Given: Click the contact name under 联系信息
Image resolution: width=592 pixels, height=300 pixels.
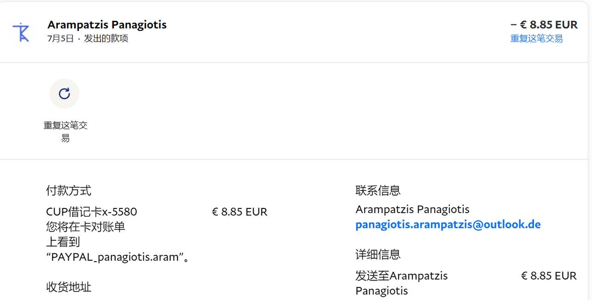Looking at the screenshot, I should click(x=412, y=209).
